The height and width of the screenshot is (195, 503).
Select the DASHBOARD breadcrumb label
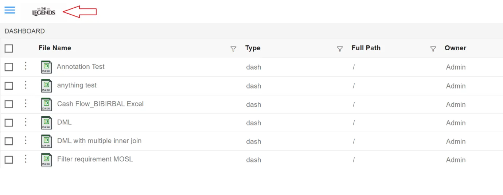(x=25, y=31)
